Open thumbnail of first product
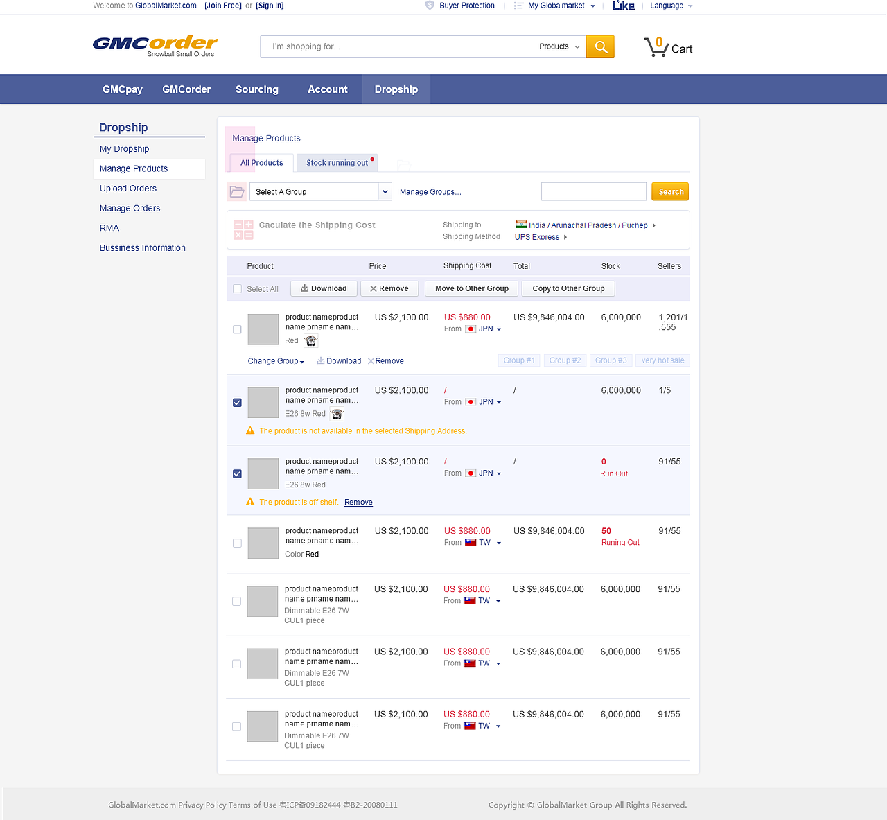Screen dimensions: 887x820 263,329
